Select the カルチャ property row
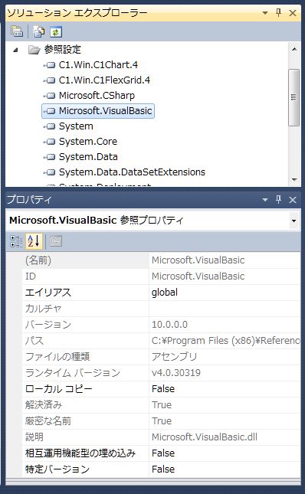The width and height of the screenshot is (305, 494). point(162,309)
